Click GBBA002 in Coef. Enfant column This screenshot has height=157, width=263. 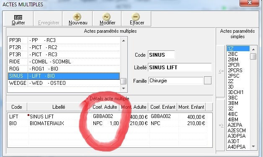coord(161,116)
